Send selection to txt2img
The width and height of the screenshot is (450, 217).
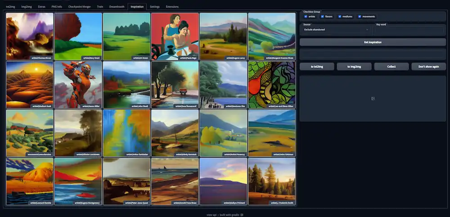click(x=317, y=66)
